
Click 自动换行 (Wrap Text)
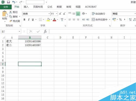click(x=98, y=14)
